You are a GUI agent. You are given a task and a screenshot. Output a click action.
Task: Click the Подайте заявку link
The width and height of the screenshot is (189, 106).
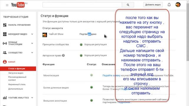tap(111, 75)
